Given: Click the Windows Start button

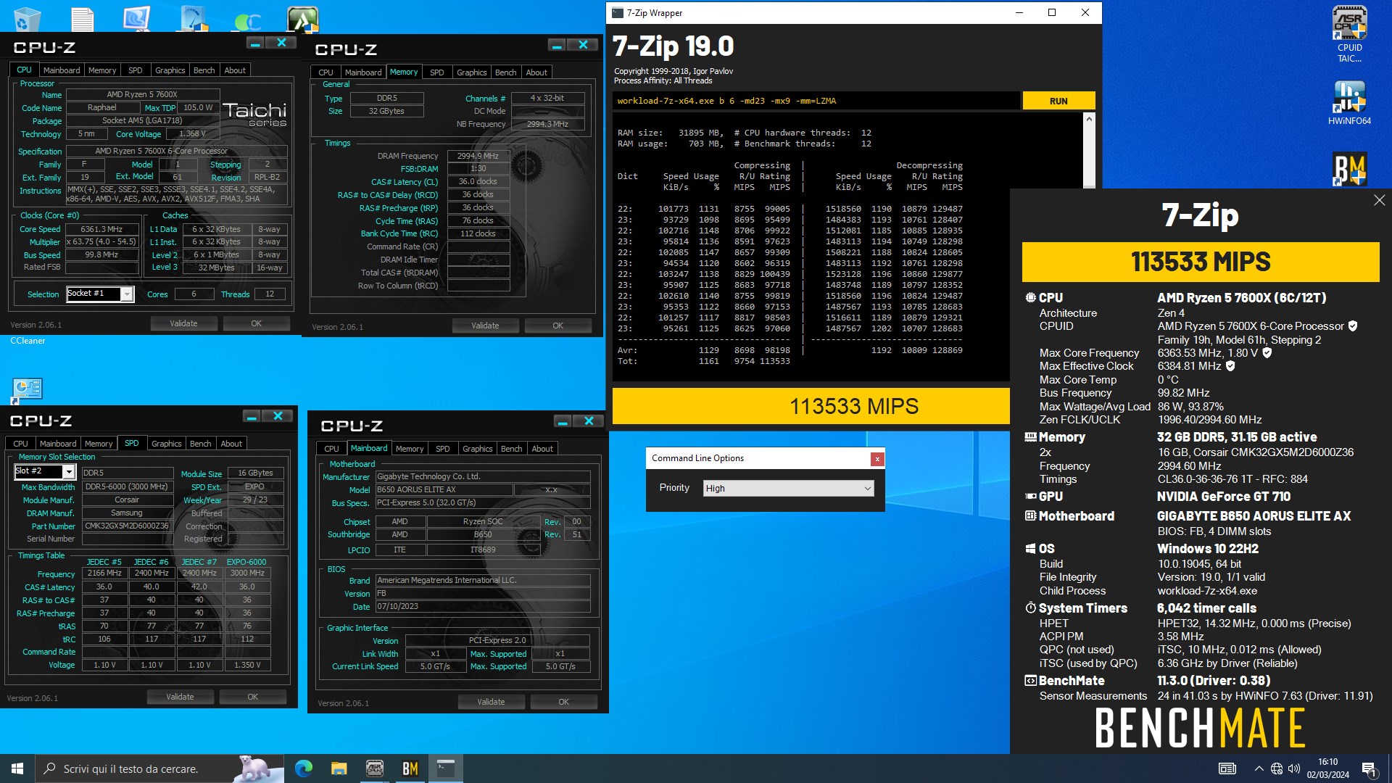Looking at the screenshot, I should [x=17, y=768].
